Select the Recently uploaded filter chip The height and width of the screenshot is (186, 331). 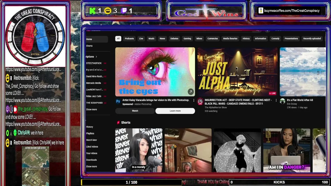click(312, 38)
